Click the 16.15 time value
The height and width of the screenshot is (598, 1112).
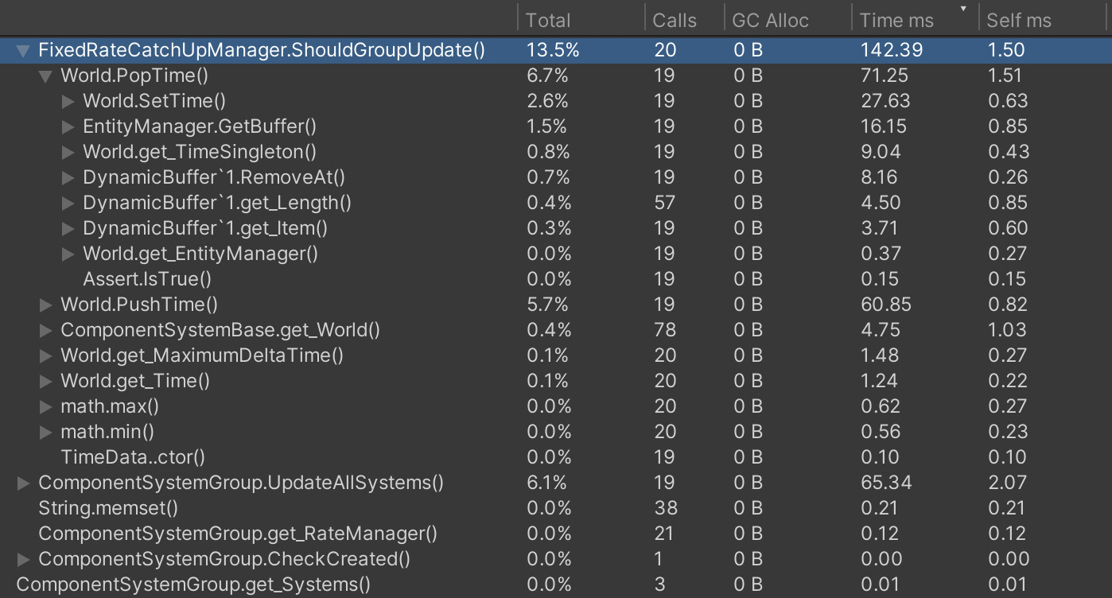point(885,127)
